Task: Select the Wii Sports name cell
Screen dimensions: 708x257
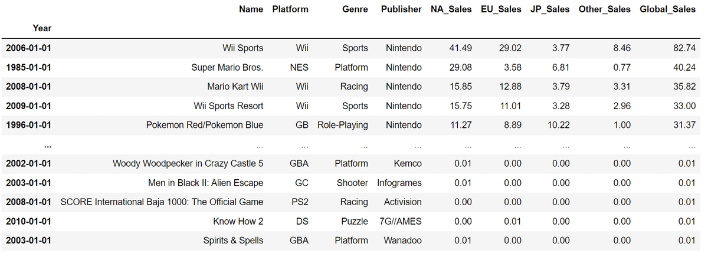Action: 242,48
